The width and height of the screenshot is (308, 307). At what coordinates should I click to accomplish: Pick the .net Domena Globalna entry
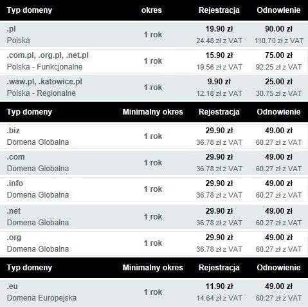[154, 217]
